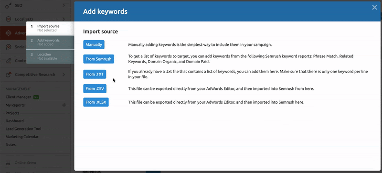The width and height of the screenshot is (382, 173).
Task: Expand the Local SEO section chevron
Action: coord(64,19)
